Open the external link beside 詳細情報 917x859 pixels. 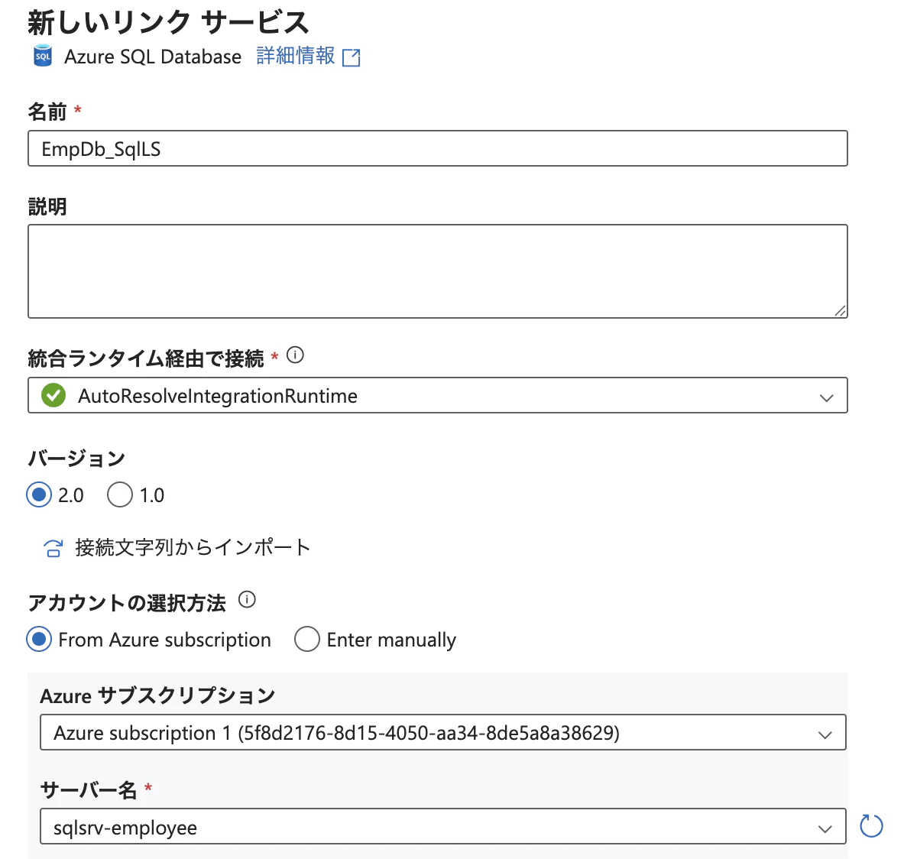352,57
